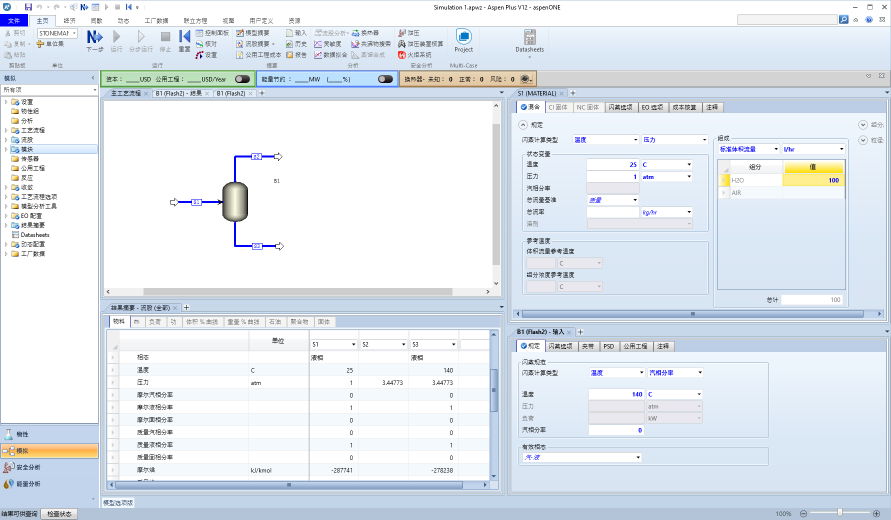Click run Settings (设置) icon in ribbon
The image size is (891, 520).
click(x=206, y=55)
